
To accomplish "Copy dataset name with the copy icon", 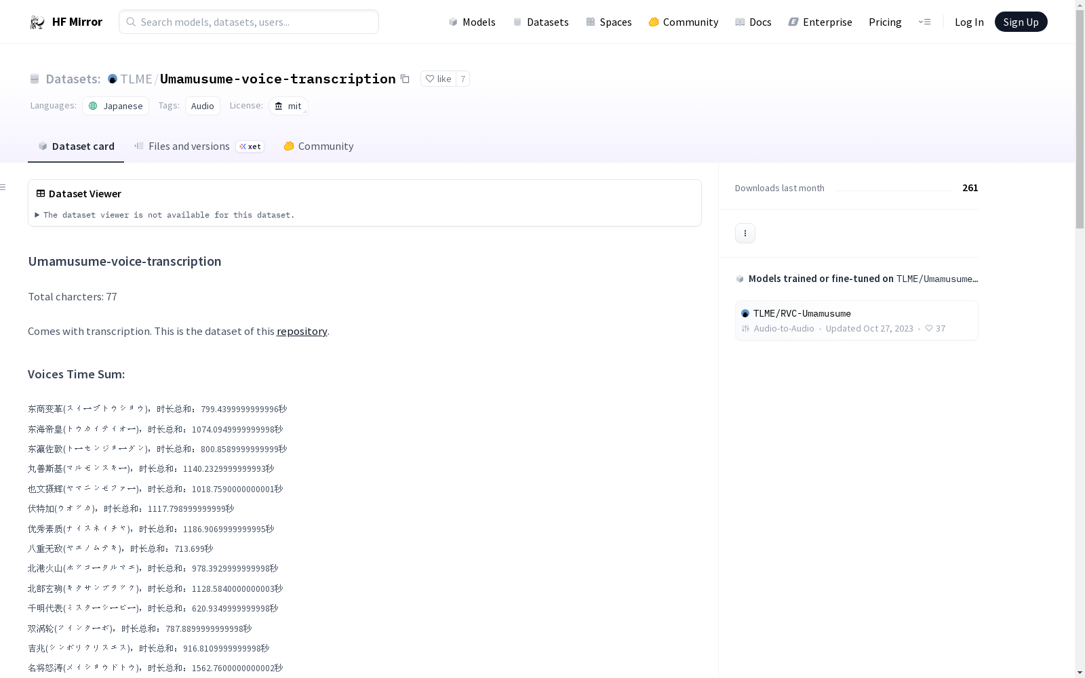I will [405, 79].
